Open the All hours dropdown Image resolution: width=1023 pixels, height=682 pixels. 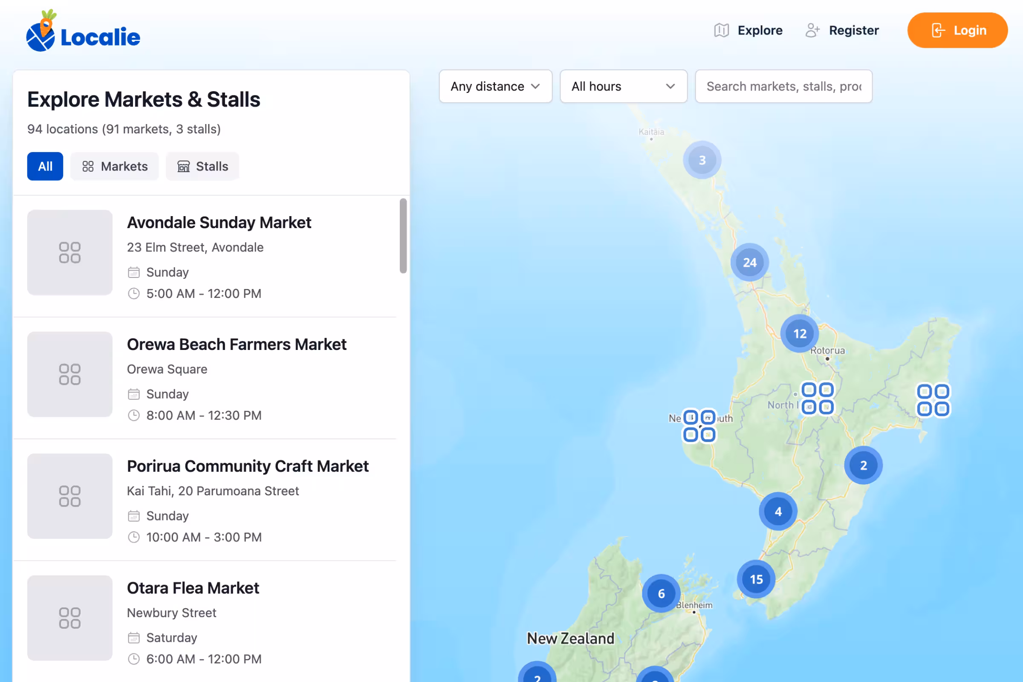point(623,86)
